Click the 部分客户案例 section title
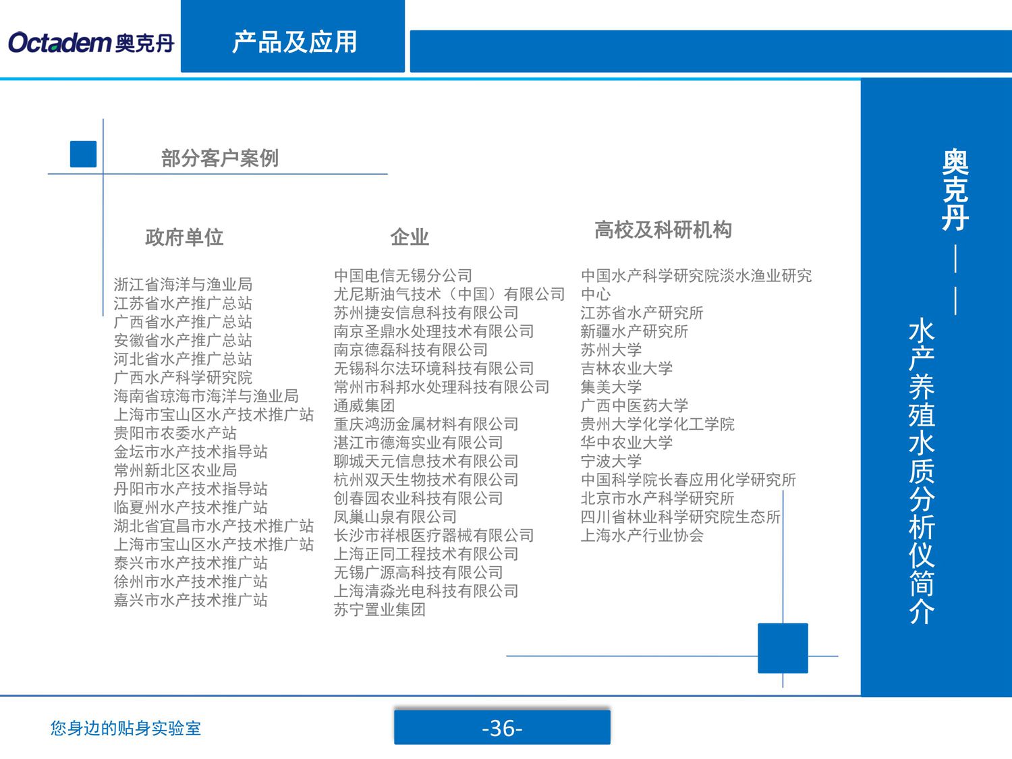The image size is (1012, 759). click(x=220, y=159)
